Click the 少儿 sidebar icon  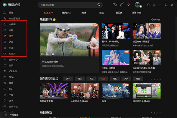pyautogui.click(x=5, y=48)
